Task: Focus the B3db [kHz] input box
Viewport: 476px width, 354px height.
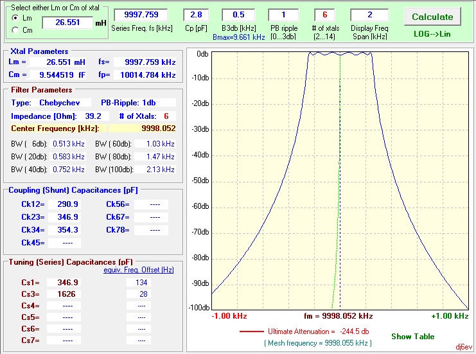Action: pyautogui.click(x=238, y=15)
